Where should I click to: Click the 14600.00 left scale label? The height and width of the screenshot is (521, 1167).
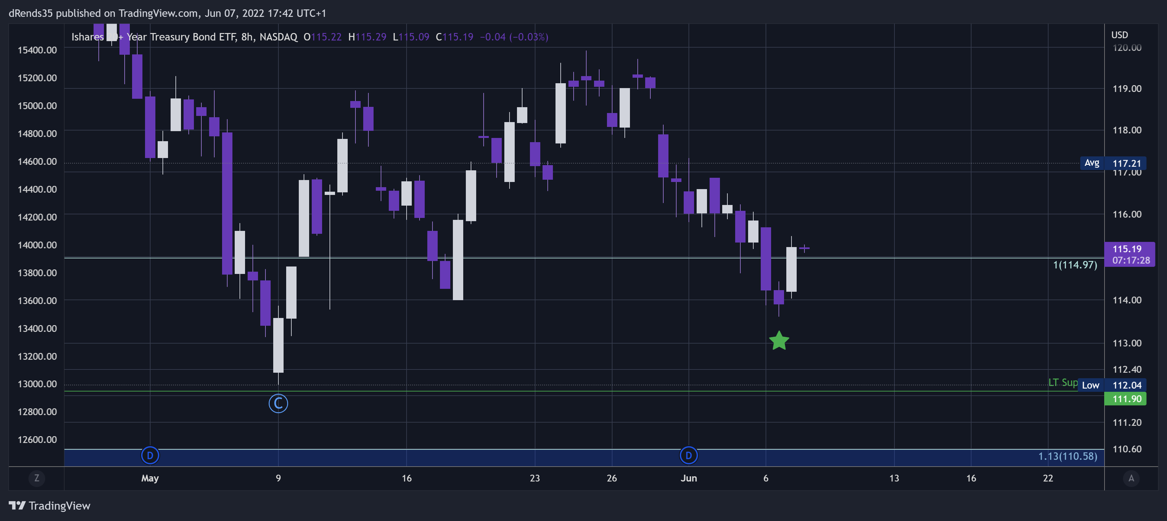coord(37,161)
